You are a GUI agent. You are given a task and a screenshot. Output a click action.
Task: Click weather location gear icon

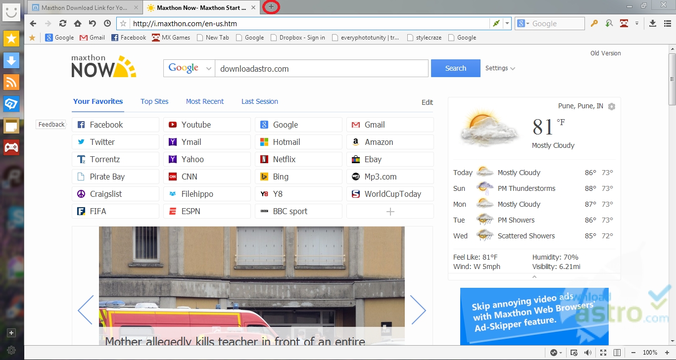(612, 106)
